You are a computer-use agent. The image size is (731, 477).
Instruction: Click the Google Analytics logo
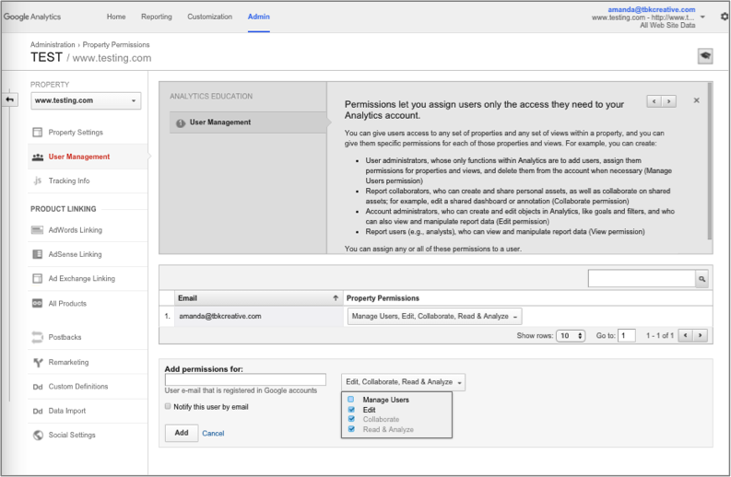[x=32, y=17]
